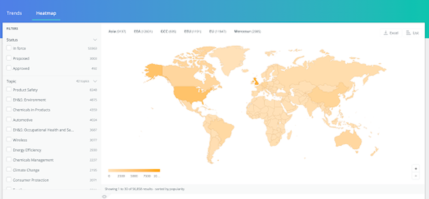Screen dimensions: 429x199
Task: Check EH&S: Occupational Health and Safety filter
Action: [x=9, y=129]
